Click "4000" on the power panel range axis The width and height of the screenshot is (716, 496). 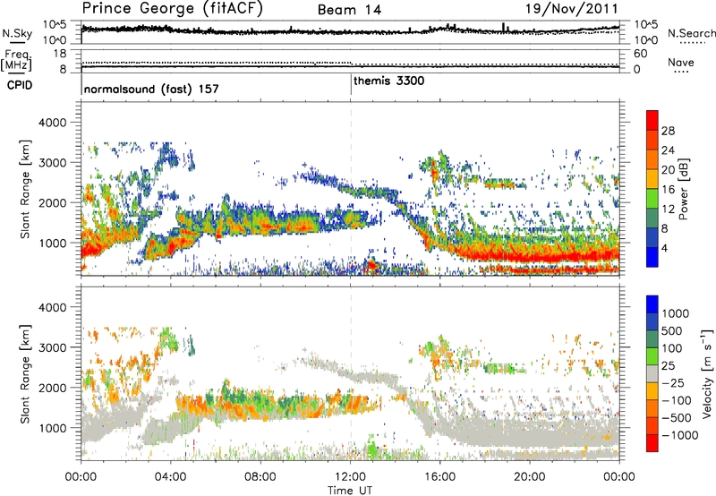click(53, 123)
